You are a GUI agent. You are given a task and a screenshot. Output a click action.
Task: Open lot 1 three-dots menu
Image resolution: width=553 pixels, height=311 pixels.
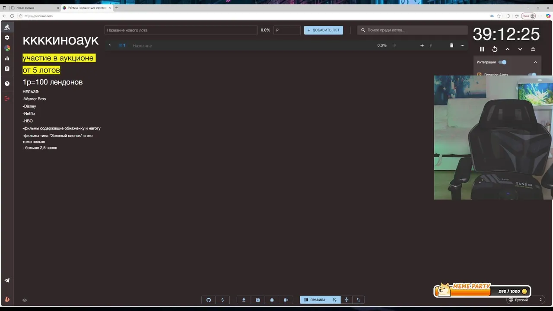tap(462, 45)
